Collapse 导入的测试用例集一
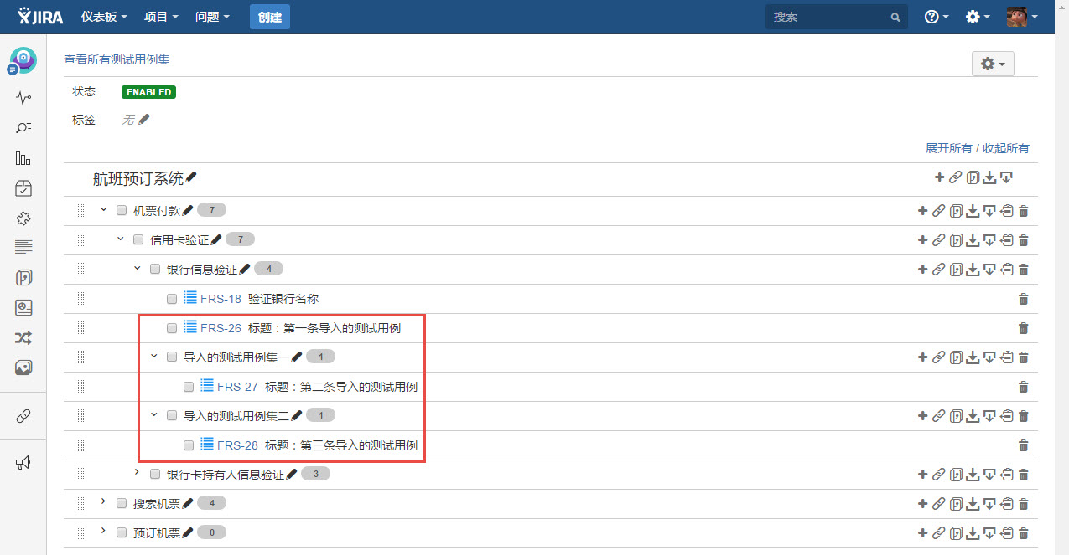The height and width of the screenshot is (555, 1069). coord(154,356)
